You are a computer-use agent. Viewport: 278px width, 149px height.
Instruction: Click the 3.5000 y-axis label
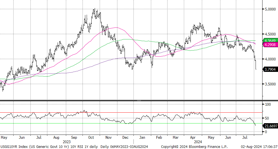(269, 84)
